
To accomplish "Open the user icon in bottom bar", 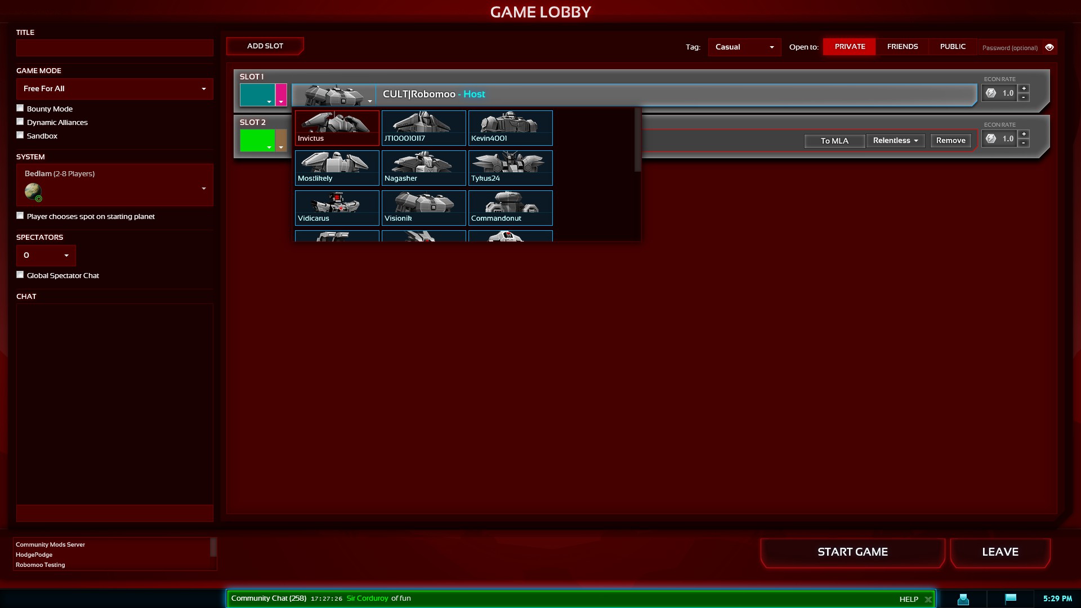I will 963,599.
